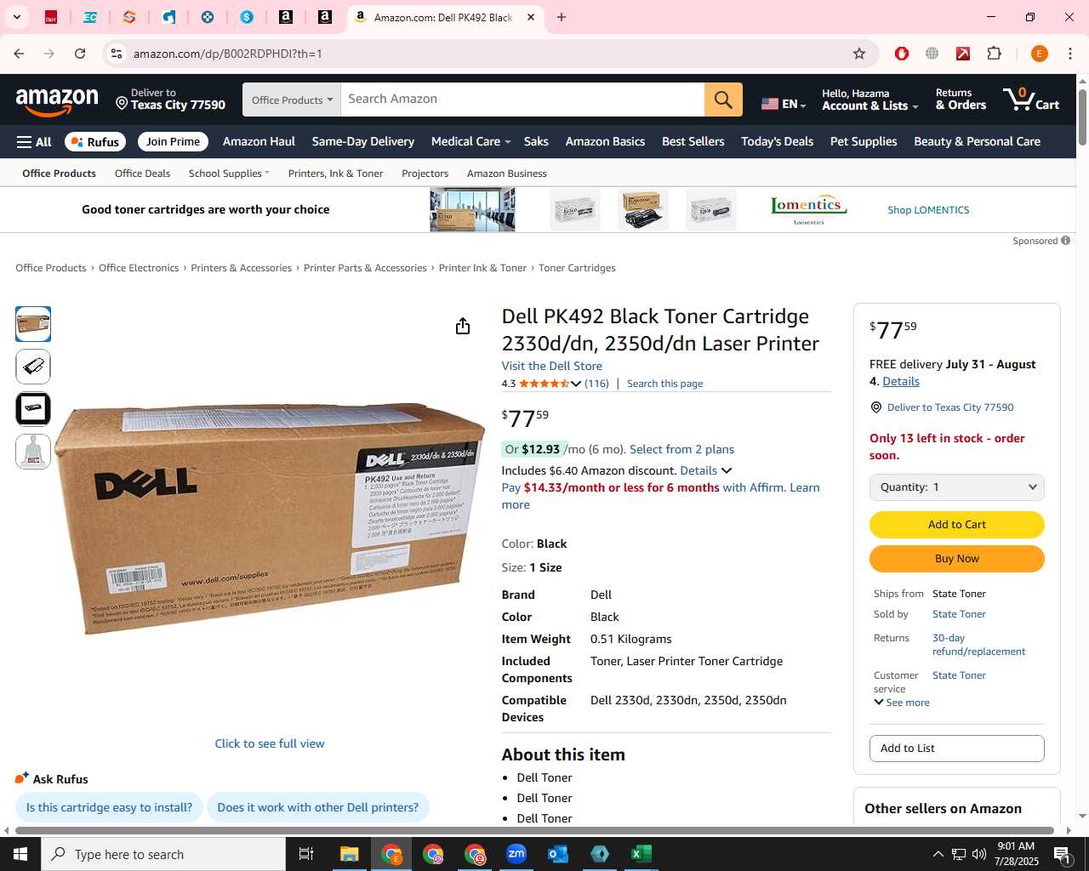Open the Today's Deals nav item
1089x871 pixels.
click(x=777, y=142)
